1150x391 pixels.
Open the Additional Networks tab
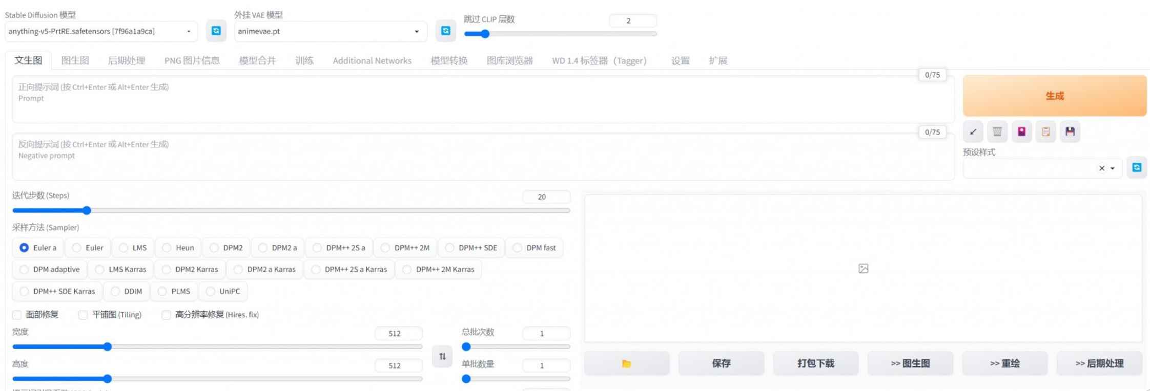point(372,60)
